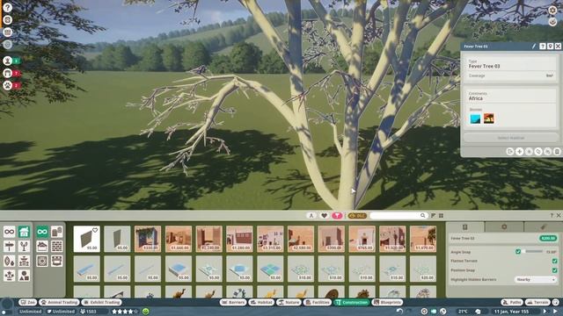
Task: Click help icon in the Fever Tree 03 panel
Action: 543,47
